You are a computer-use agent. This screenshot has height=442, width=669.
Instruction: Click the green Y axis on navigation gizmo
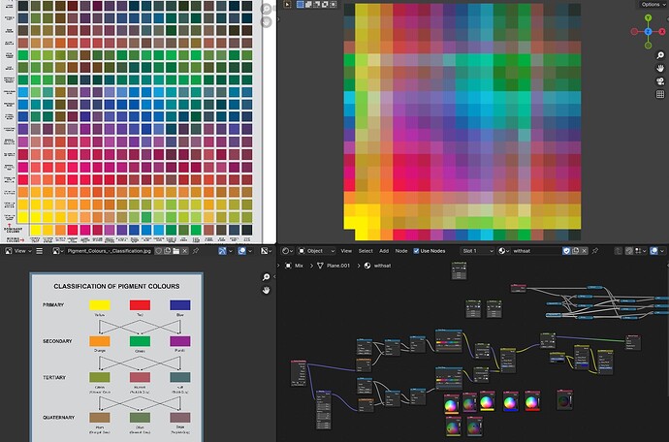(648, 17)
